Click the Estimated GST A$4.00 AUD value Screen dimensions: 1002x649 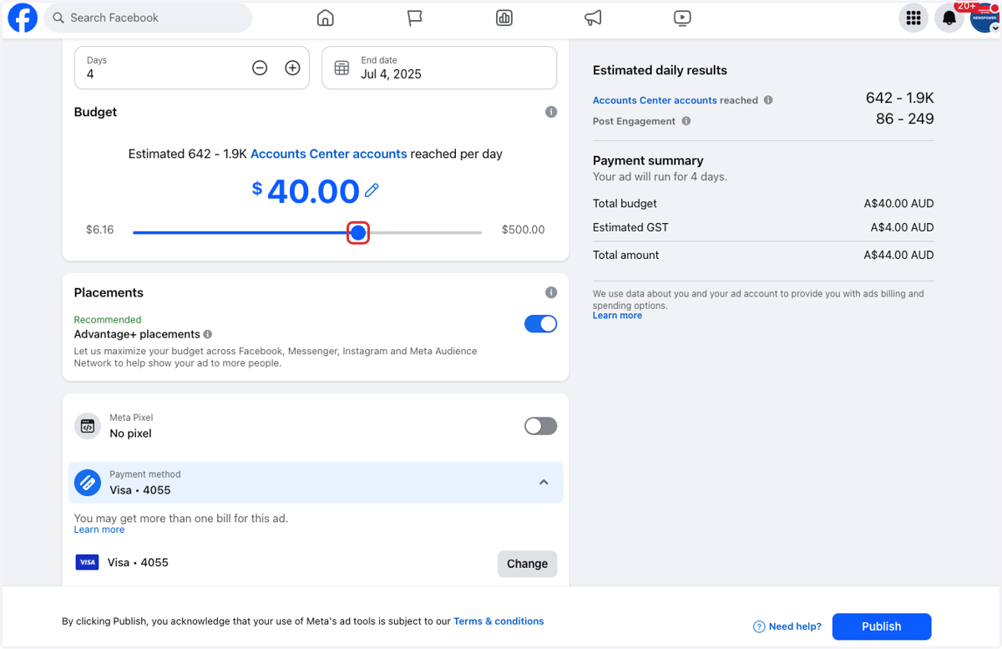pyautogui.click(x=902, y=227)
